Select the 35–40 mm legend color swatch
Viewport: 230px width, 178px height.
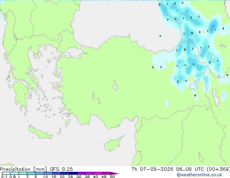click(x=90, y=173)
